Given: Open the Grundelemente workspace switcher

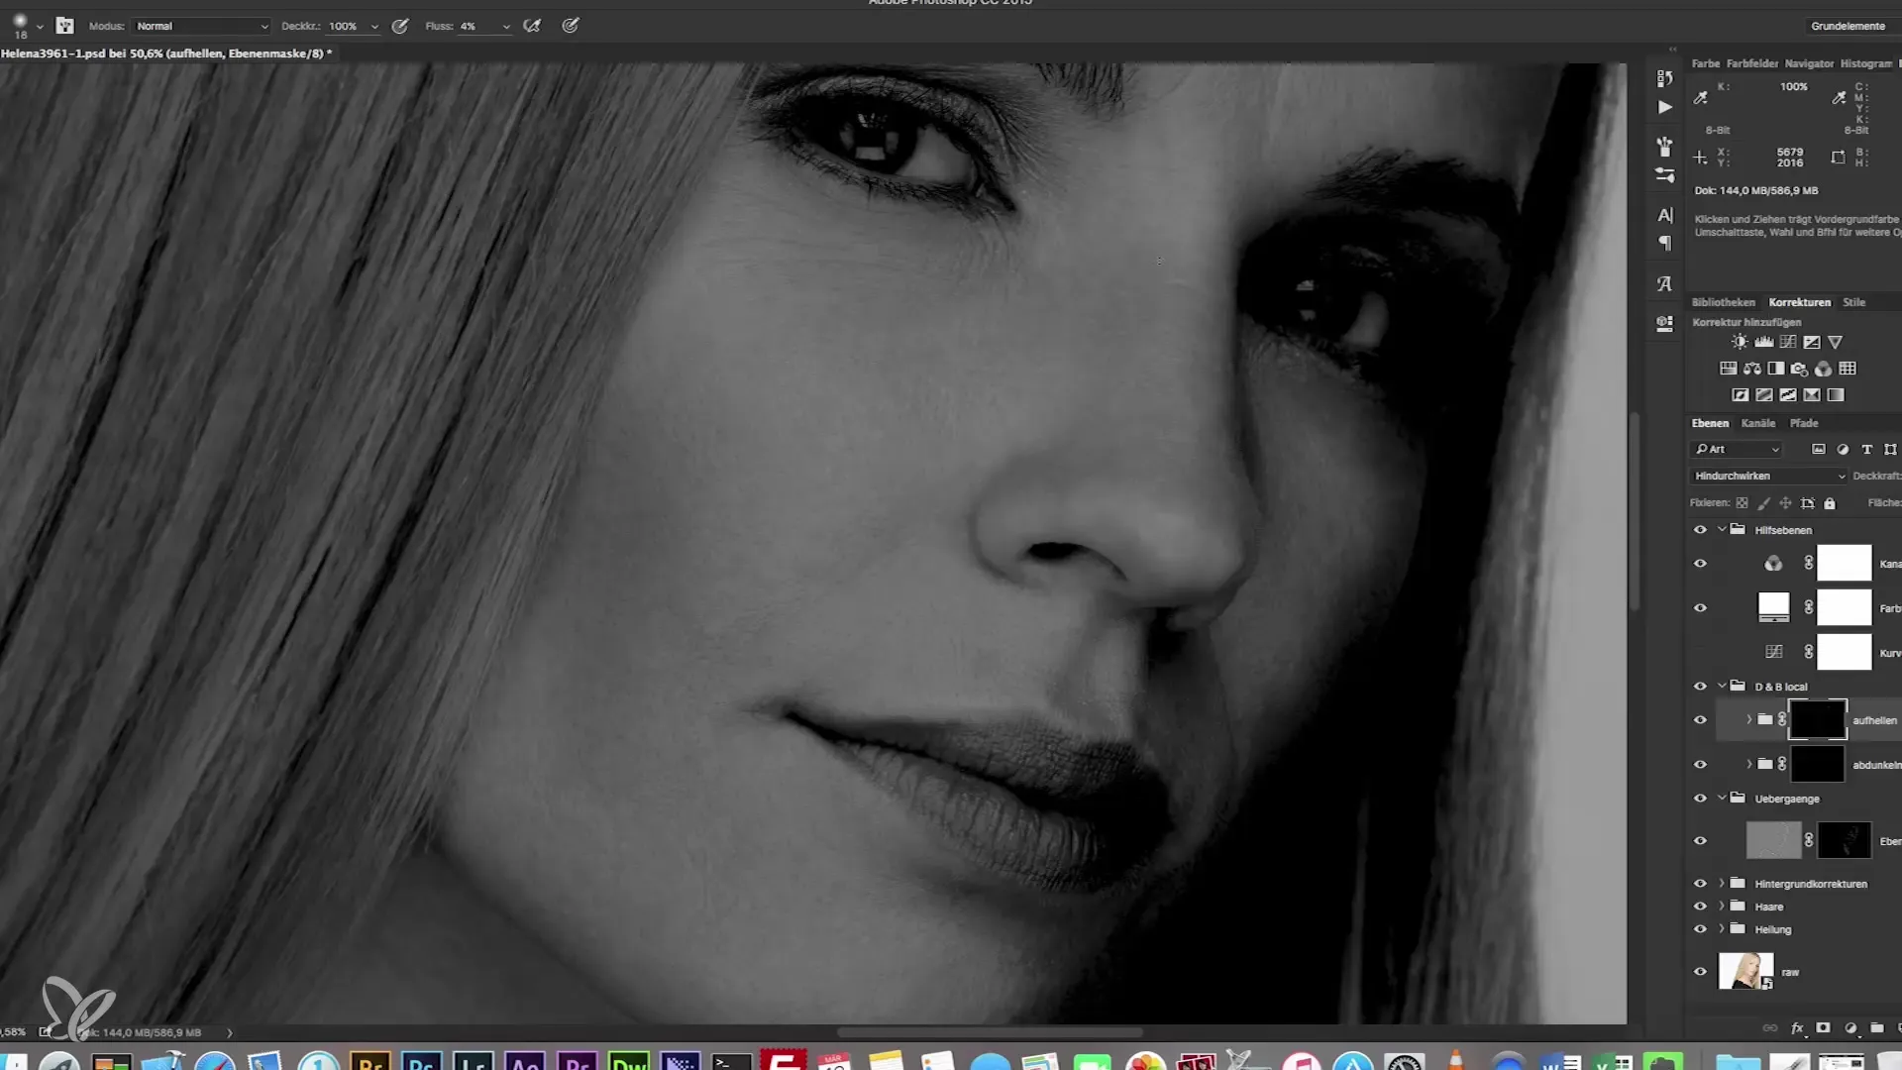Looking at the screenshot, I should (1848, 26).
